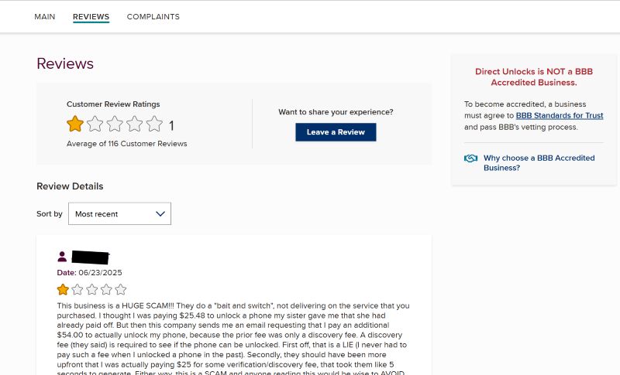Click the redacted reviewer name
This screenshot has width=620, height=375.
(90, 257)
